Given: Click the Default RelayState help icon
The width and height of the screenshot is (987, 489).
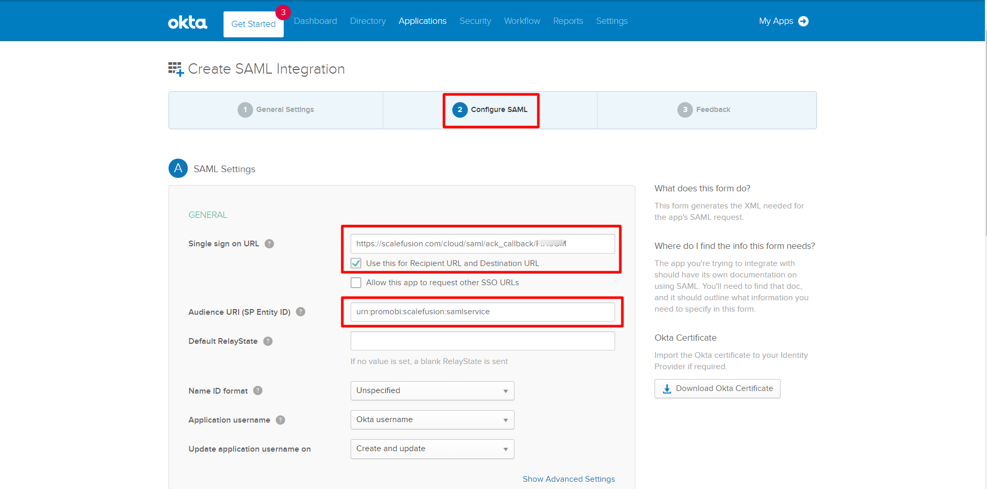Looking at the screenshot, I should [x=268, y=341].
